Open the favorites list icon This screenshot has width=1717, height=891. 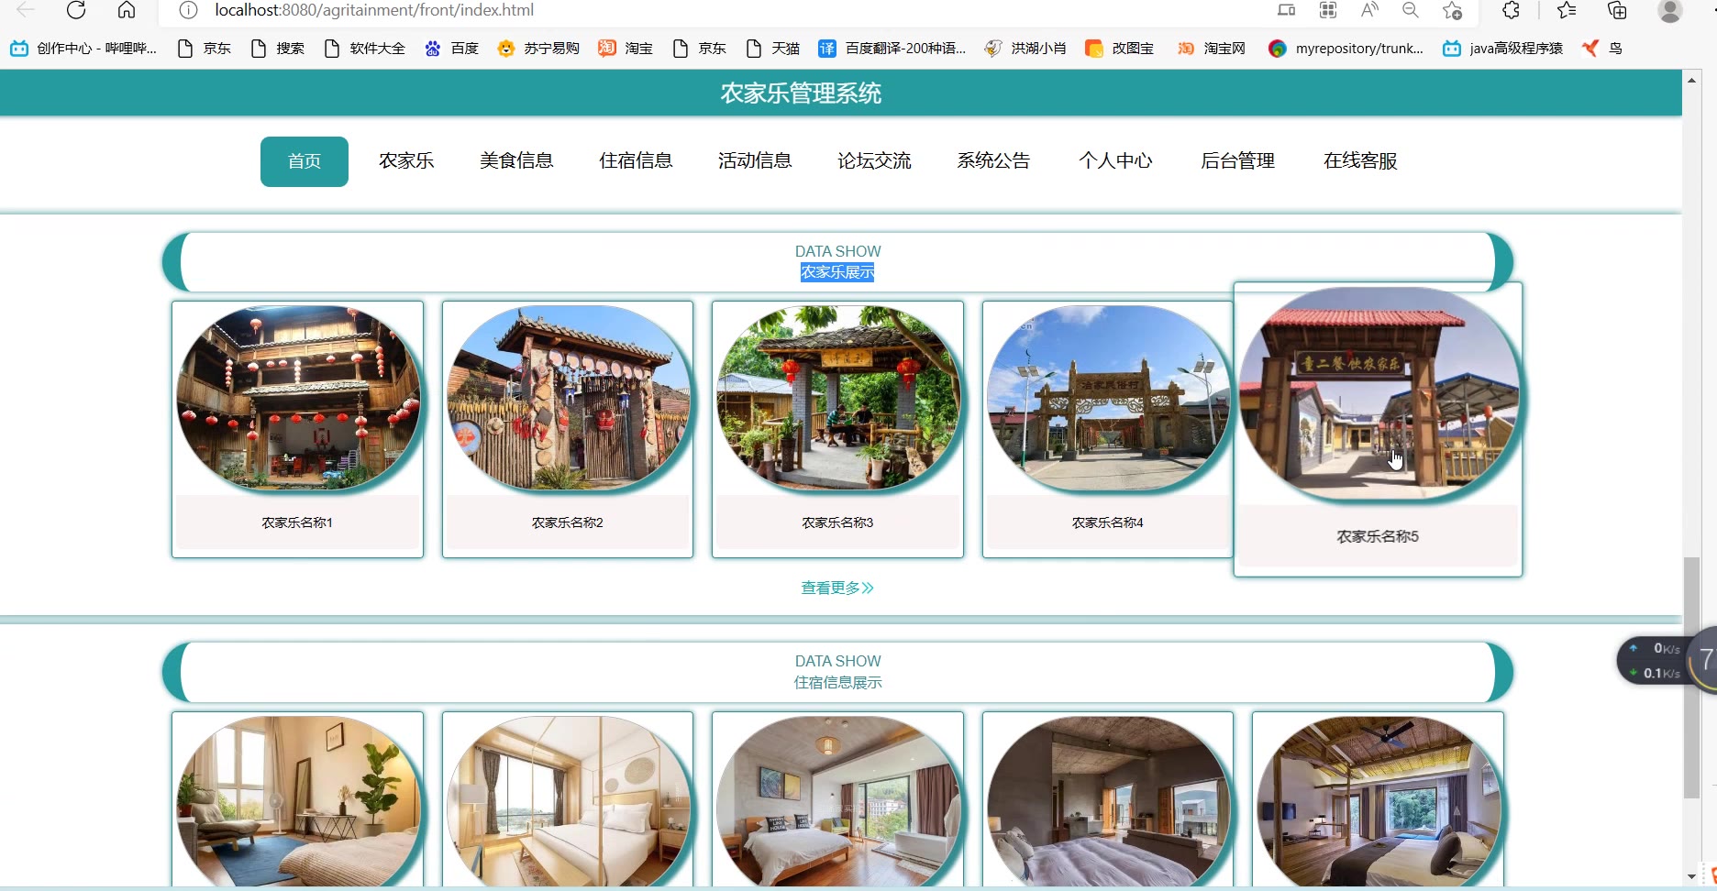(1567, 10)
